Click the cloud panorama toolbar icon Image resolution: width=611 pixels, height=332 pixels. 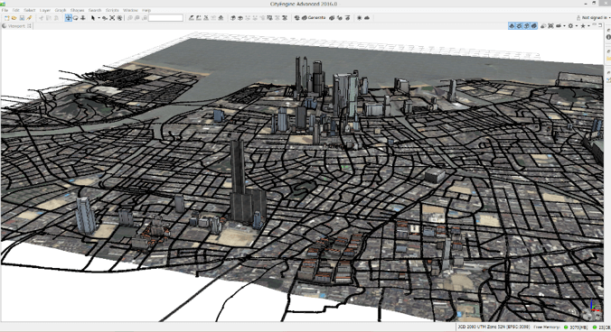pyautogui.click(x=367, y=18)
